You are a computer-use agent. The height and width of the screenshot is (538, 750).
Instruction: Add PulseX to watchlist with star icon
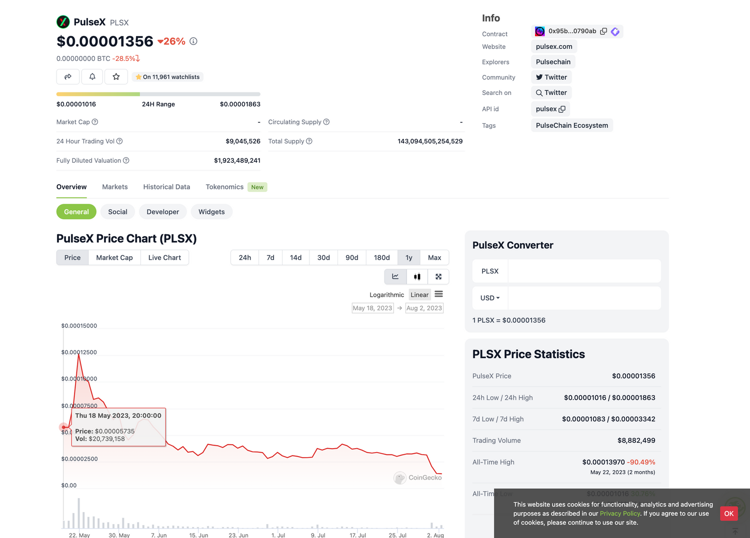click(x=116, y=77)
